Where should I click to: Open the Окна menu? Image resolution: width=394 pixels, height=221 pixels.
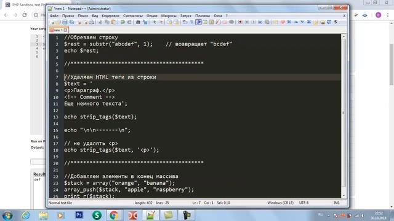[x=217, y=16]
